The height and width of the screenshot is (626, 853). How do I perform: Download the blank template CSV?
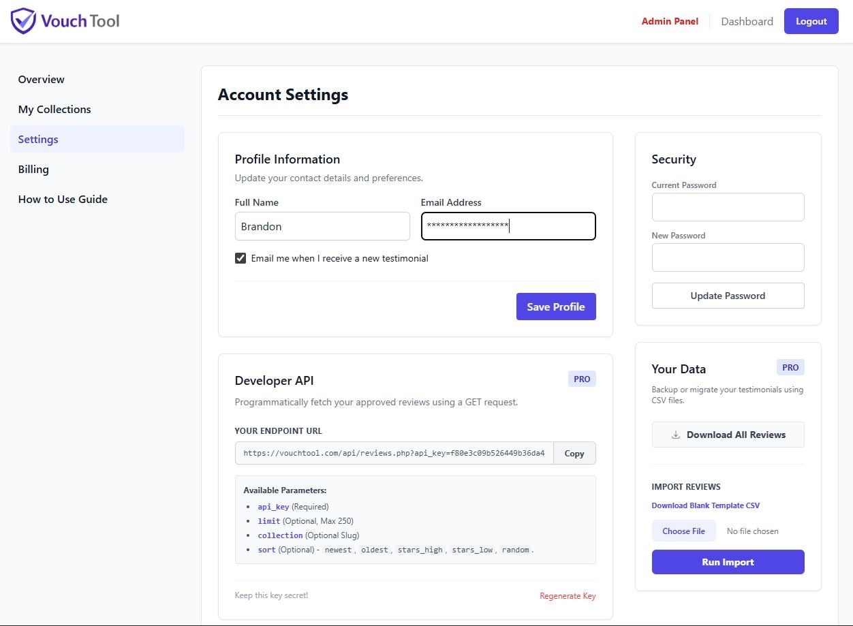click(x=706, y=505)
